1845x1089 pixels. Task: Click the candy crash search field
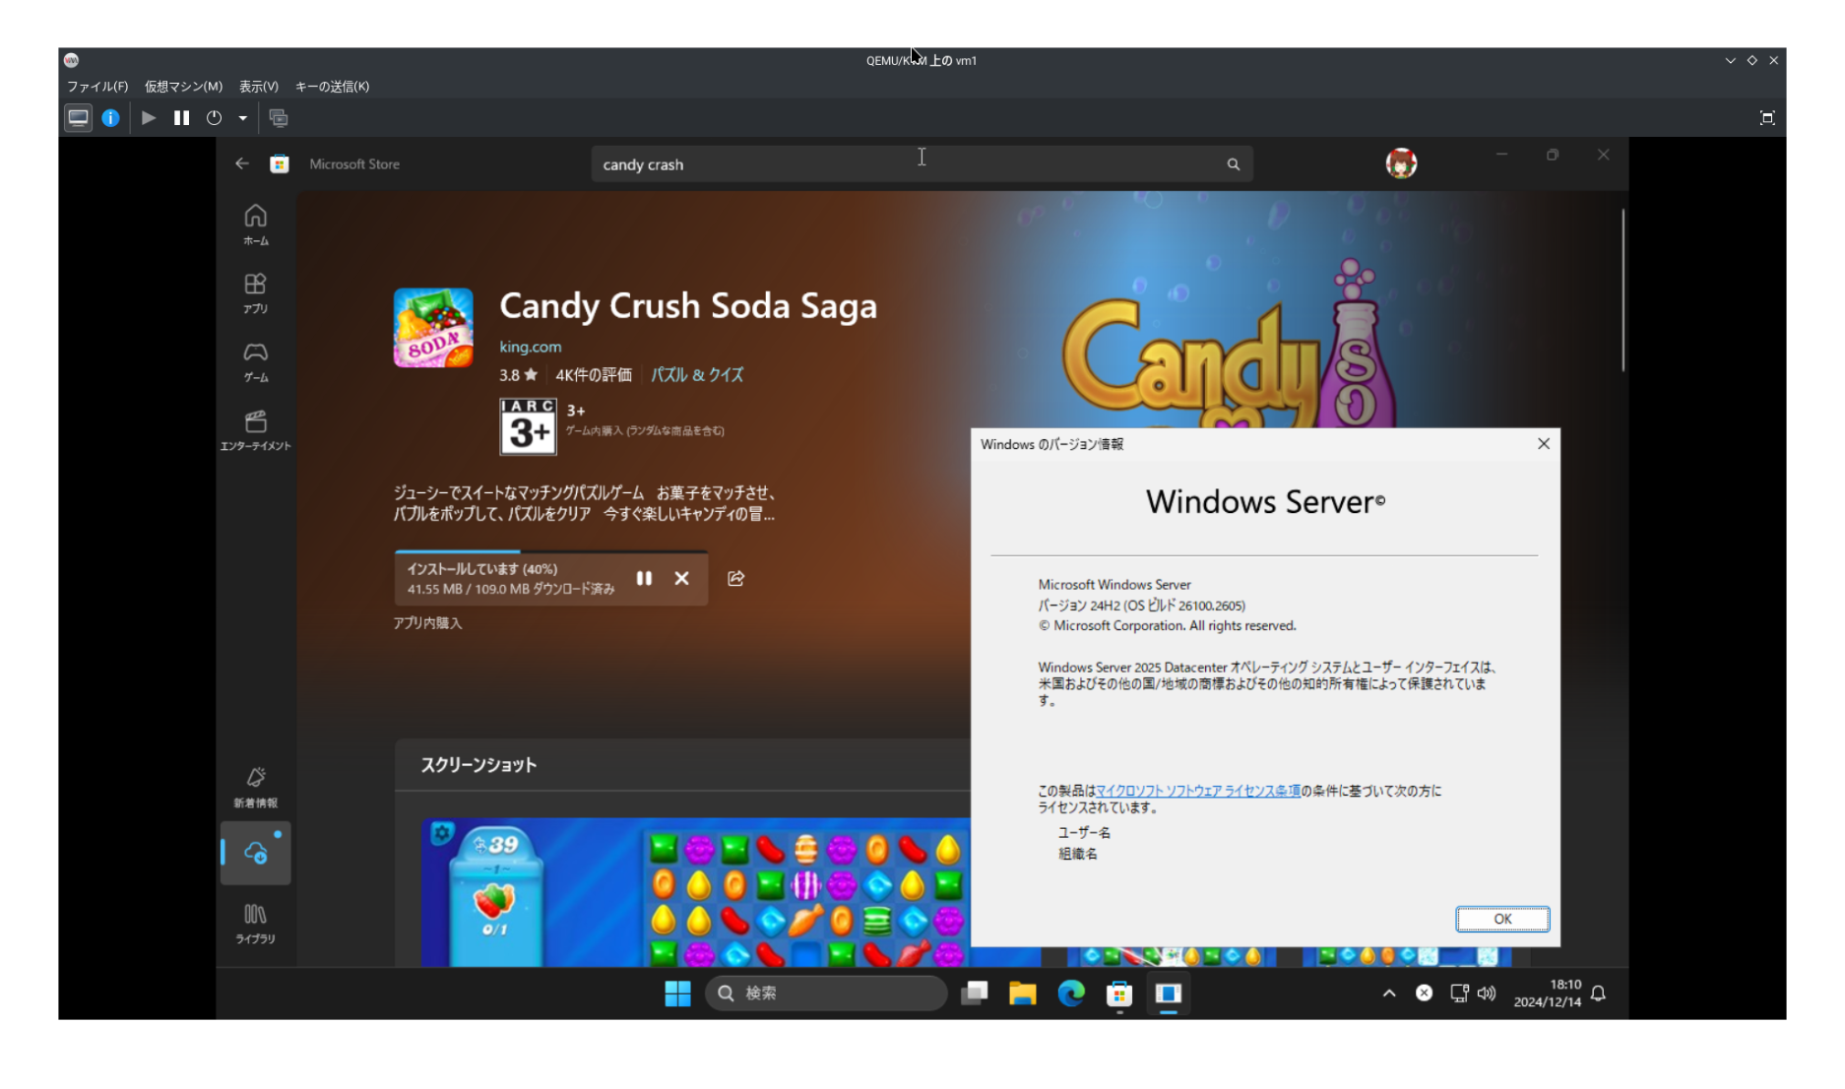(x=922, y=164)
